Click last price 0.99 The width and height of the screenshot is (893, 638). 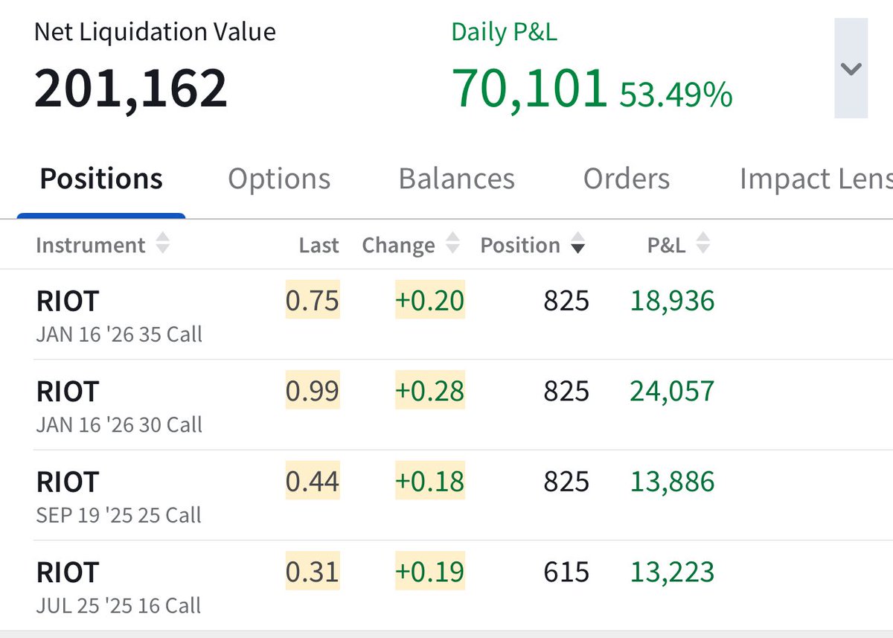(313, 391)
